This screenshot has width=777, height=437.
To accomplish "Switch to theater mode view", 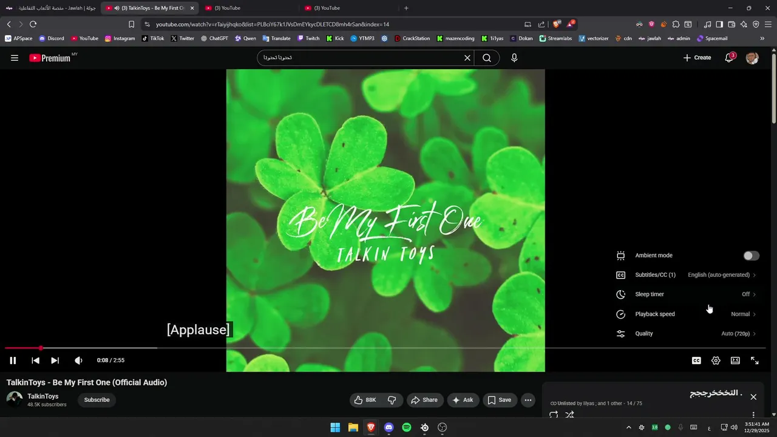I will click(735, 361).
